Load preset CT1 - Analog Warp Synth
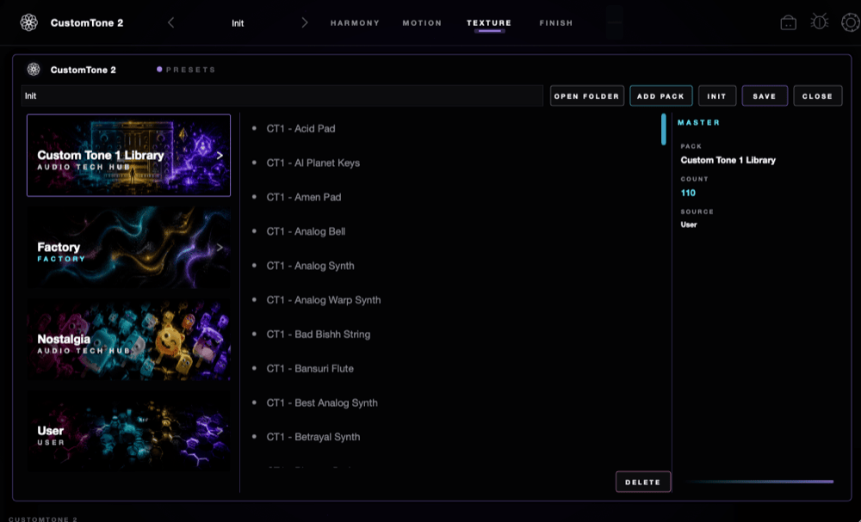861x522 pixels. [324, 300]
